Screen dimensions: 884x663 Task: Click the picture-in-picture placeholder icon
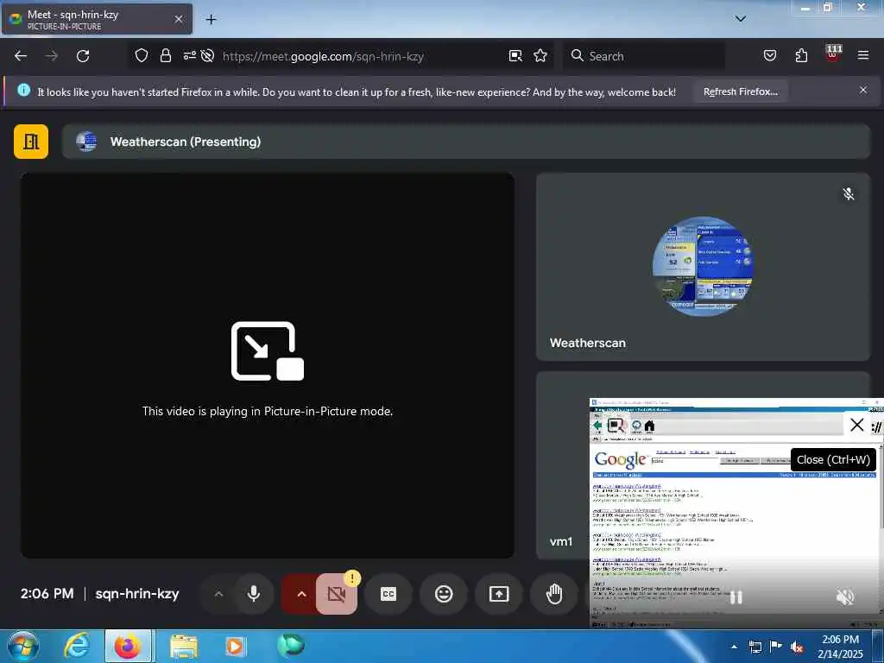(268, 350)
